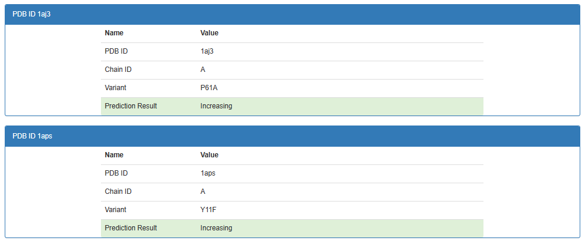Click chain A value in 1aps table
The width and height of the screenshot is (585, 241).
click(203, 192)
